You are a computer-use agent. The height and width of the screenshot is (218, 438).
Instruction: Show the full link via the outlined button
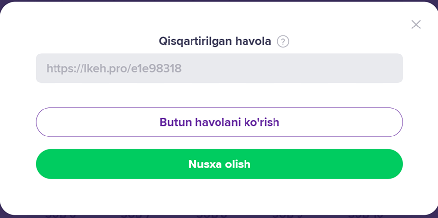pos(219,122)
